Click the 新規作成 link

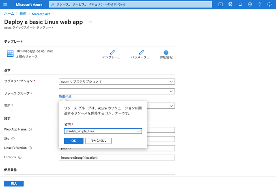(x=65, y=96)
